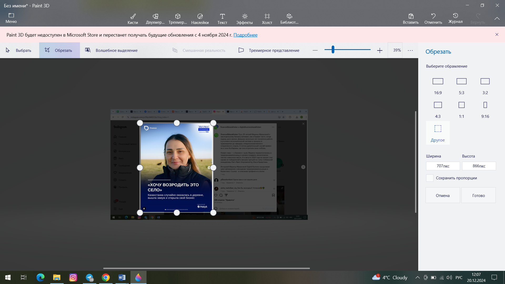Open the clock showing 12:07

click(476, 277)
